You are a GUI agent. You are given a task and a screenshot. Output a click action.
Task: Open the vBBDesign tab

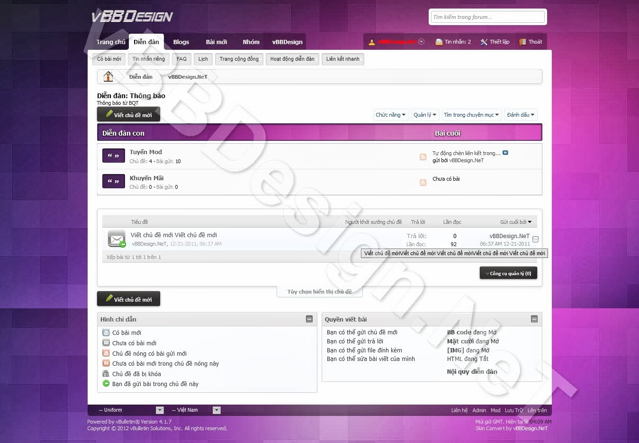pos(287,42)
